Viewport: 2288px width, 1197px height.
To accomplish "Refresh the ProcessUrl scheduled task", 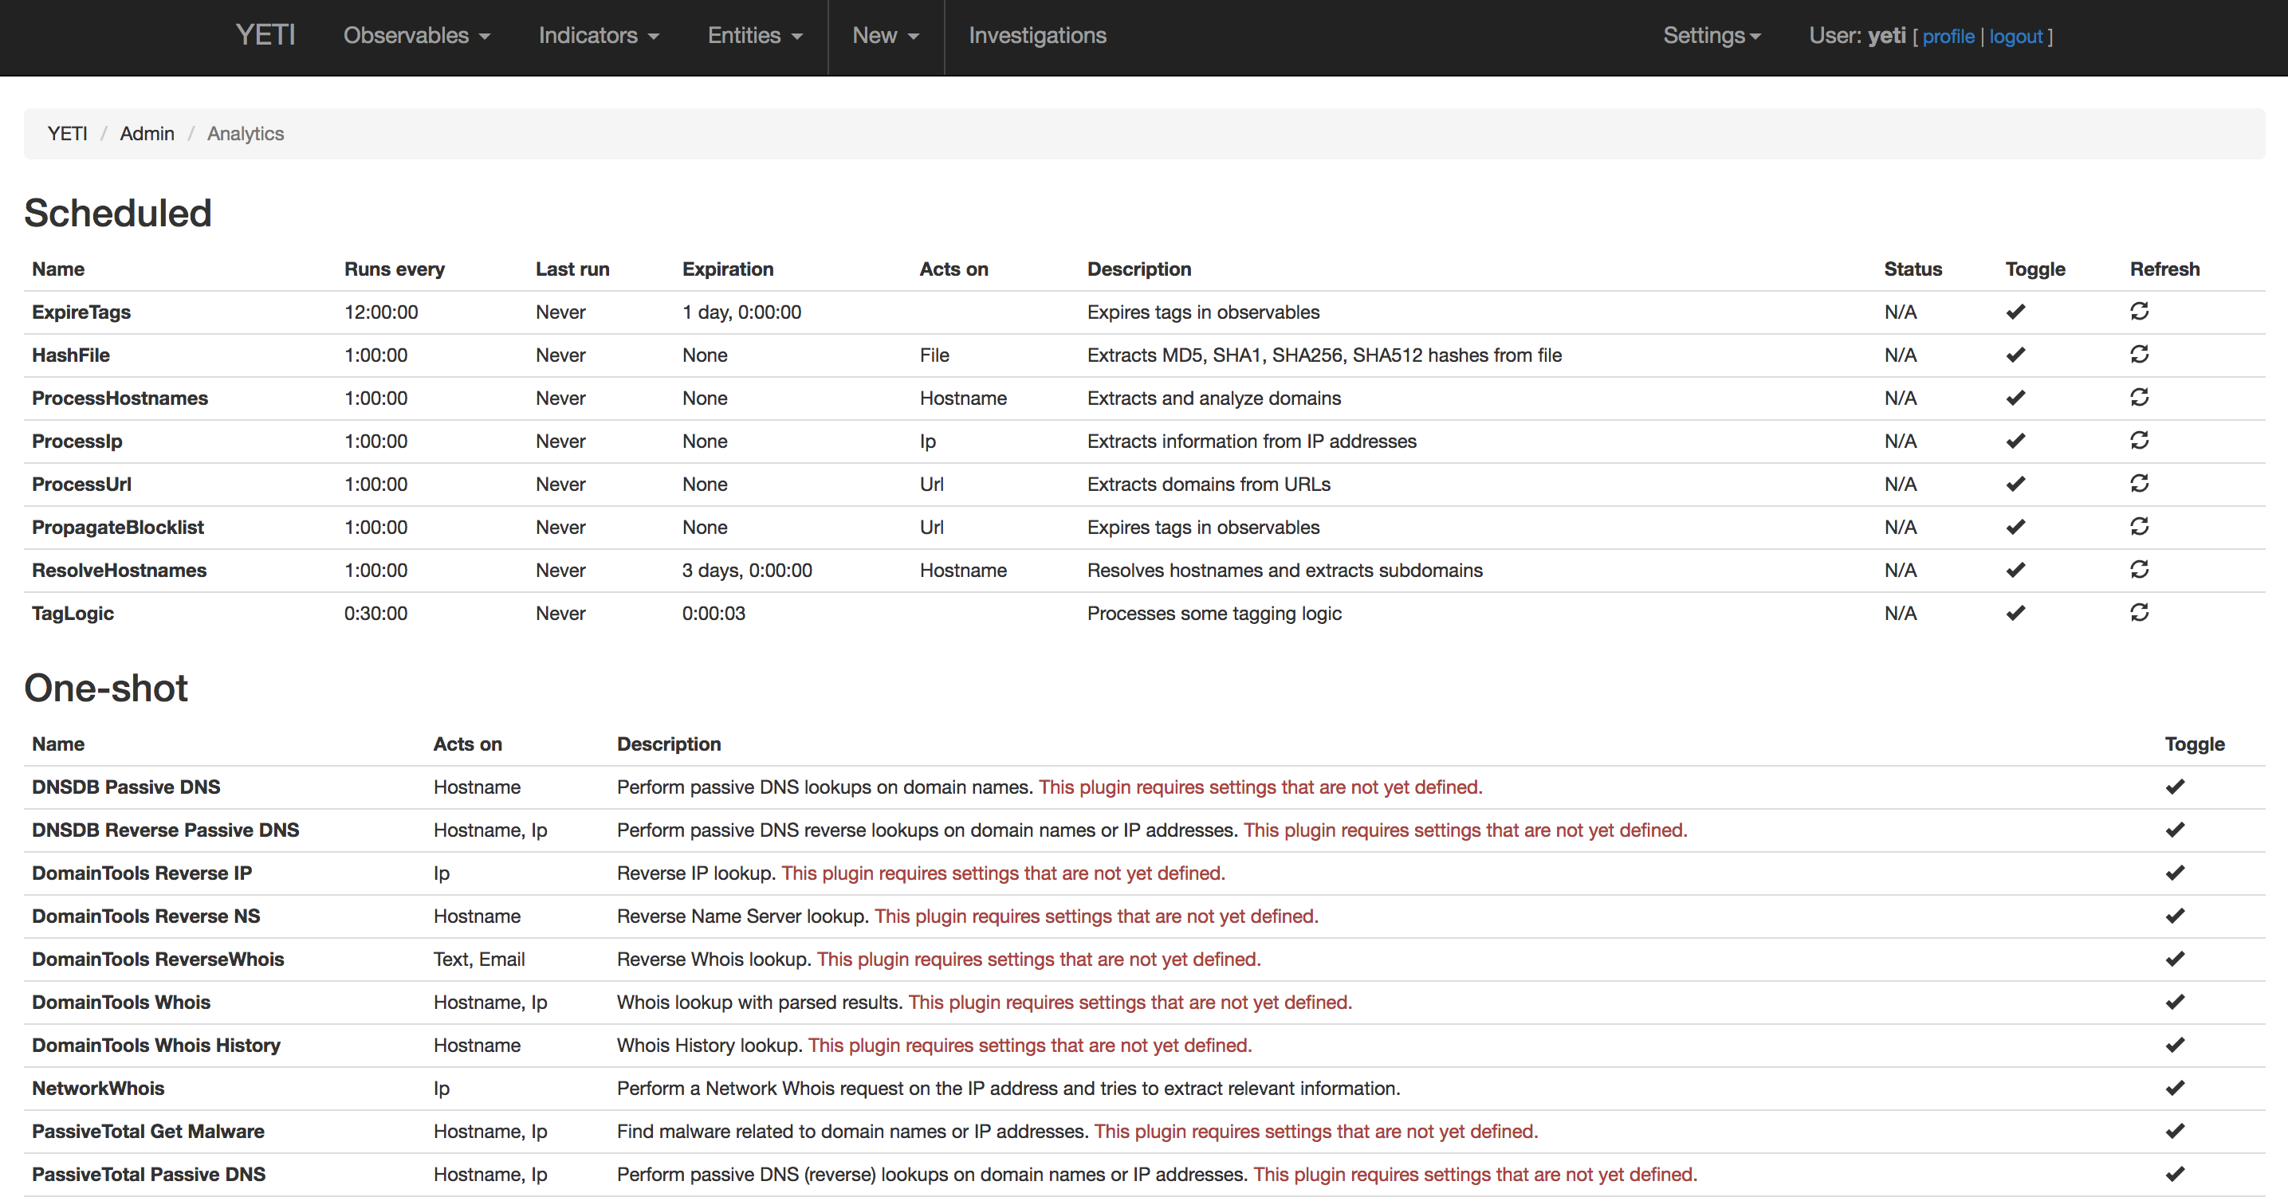I will click(x=2139, y=483).
